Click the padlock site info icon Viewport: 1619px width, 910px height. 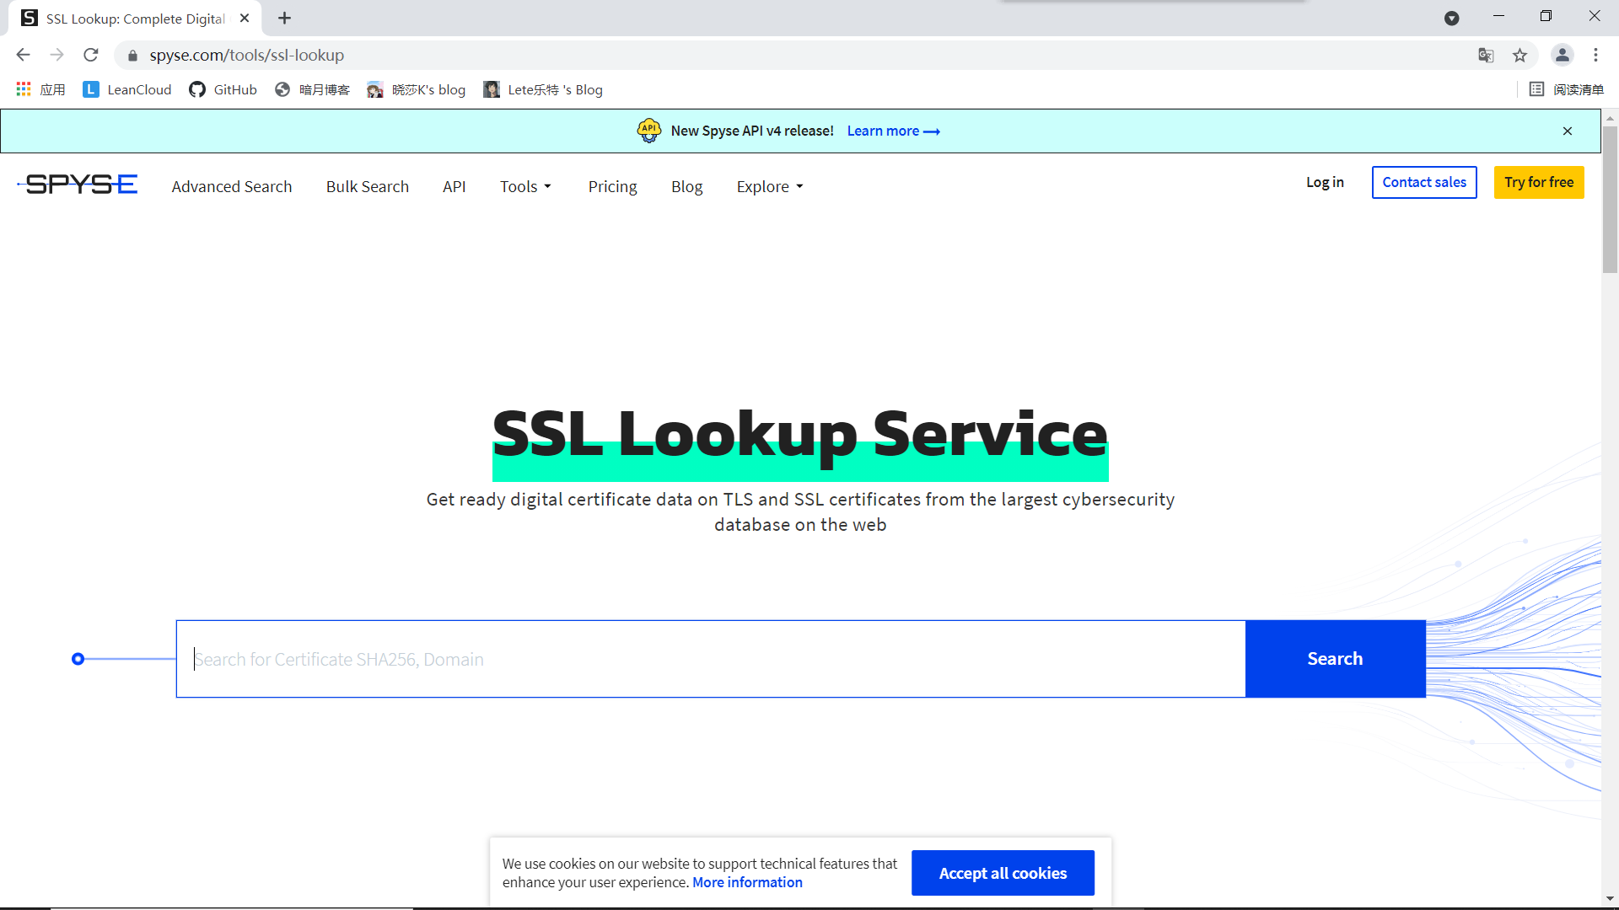coord(132,56)
